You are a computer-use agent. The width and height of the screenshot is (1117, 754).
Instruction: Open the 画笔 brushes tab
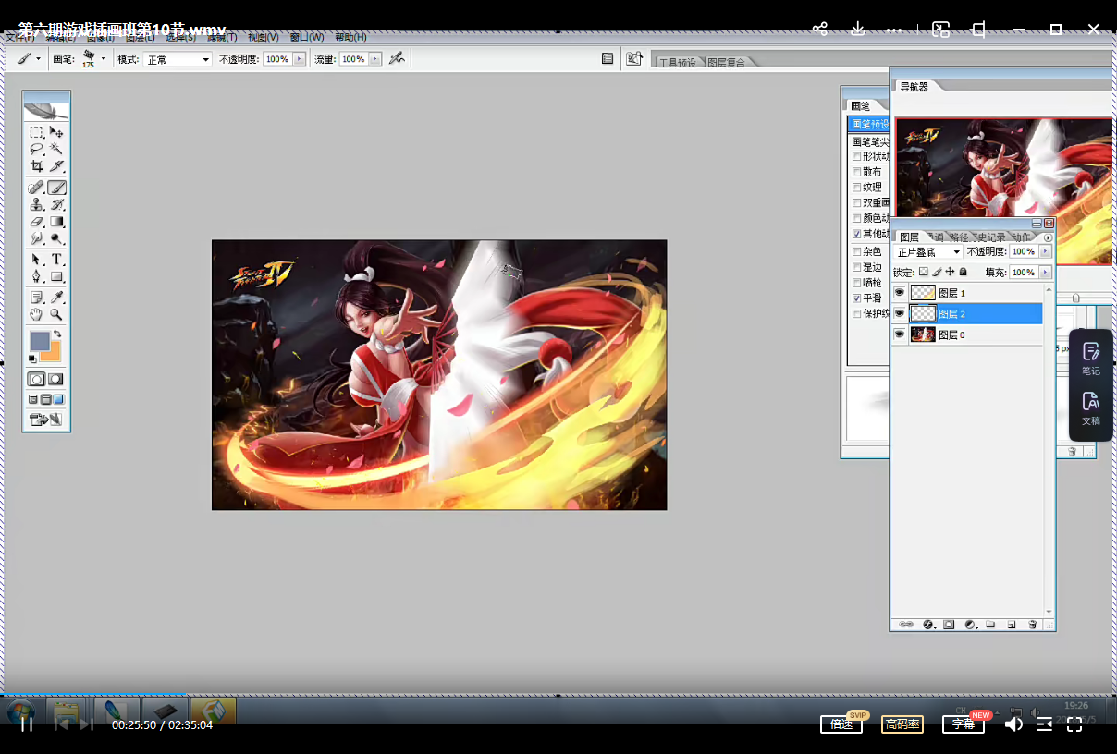click(x=861, y=106)
